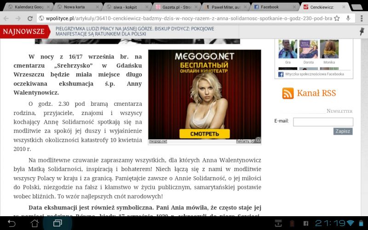
Task: Open the Wtyczka społecznościowa Facebooka link
Action: tap(315, 74)
